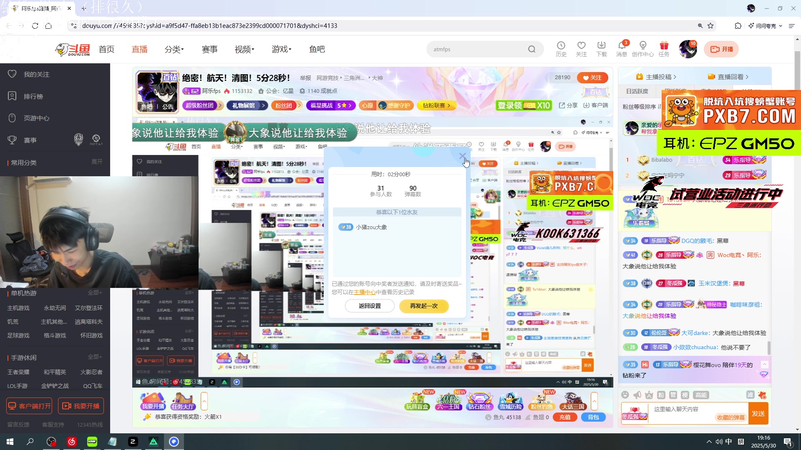Click the 我要开播 icon below the stream
Screen dimensions: 801x450
pyautogui.click(x=153, y=401)
